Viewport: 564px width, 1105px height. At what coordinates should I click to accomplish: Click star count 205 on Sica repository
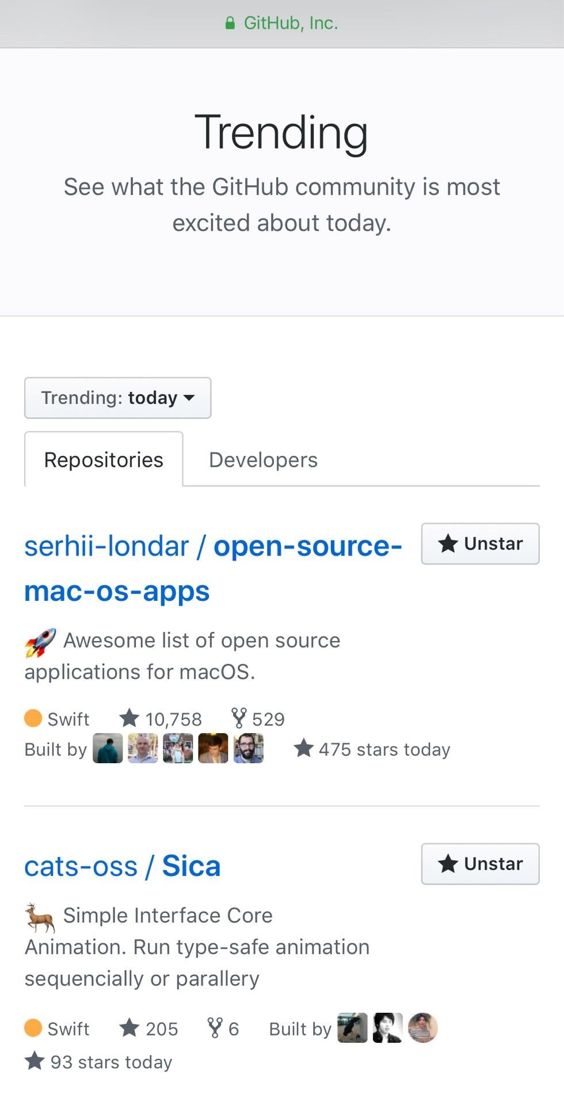coord(148,1028)
